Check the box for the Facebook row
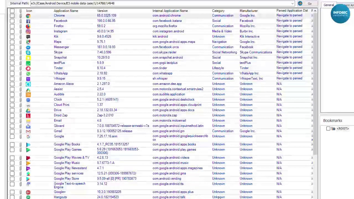 click(12, 21)
